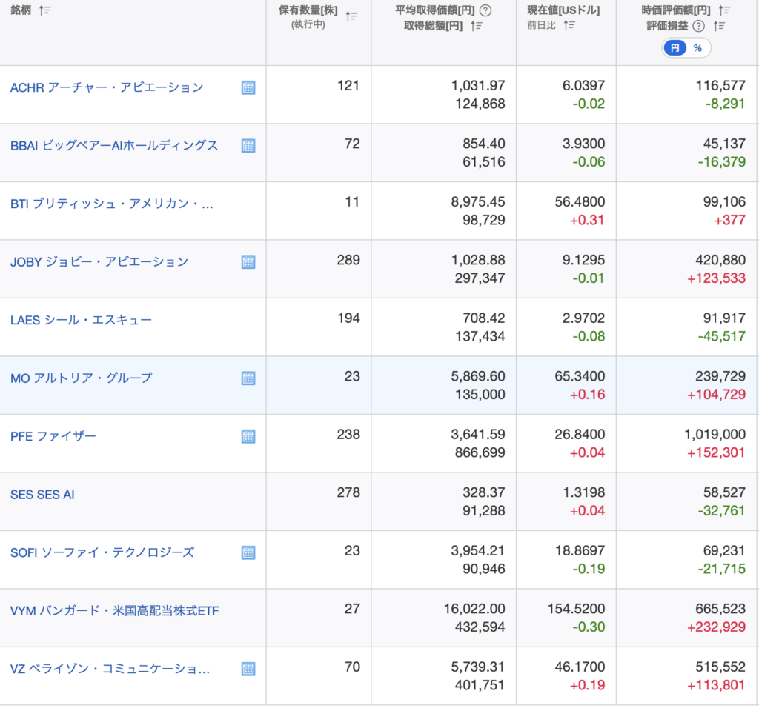759x708 pixels.
Task: Sort the table by 銘柄
Action: pyautogui.click(x=45, y=10)
